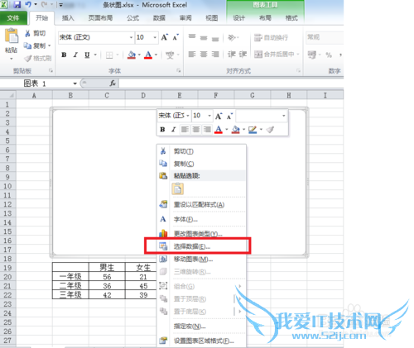
Task: Choose 选择数据 Select Data menu item
Action: click(x=201, y=246)
